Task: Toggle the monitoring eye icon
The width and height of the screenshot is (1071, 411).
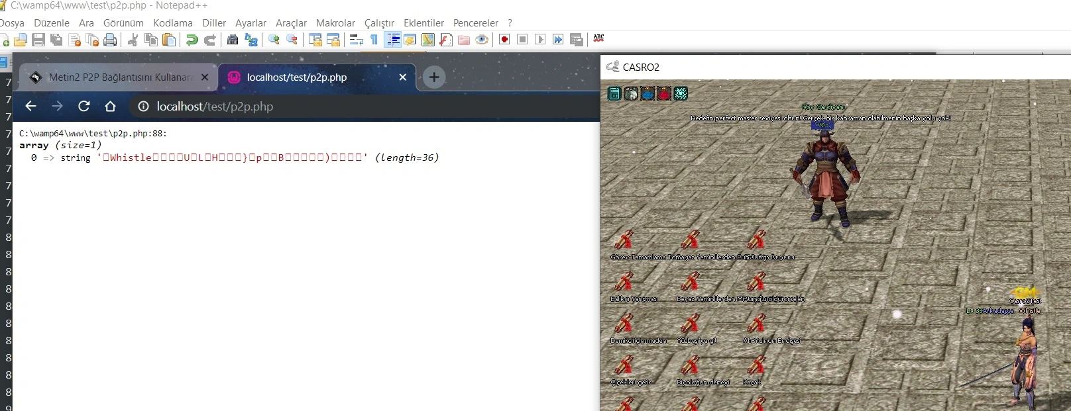Action: tap(482, 40)
